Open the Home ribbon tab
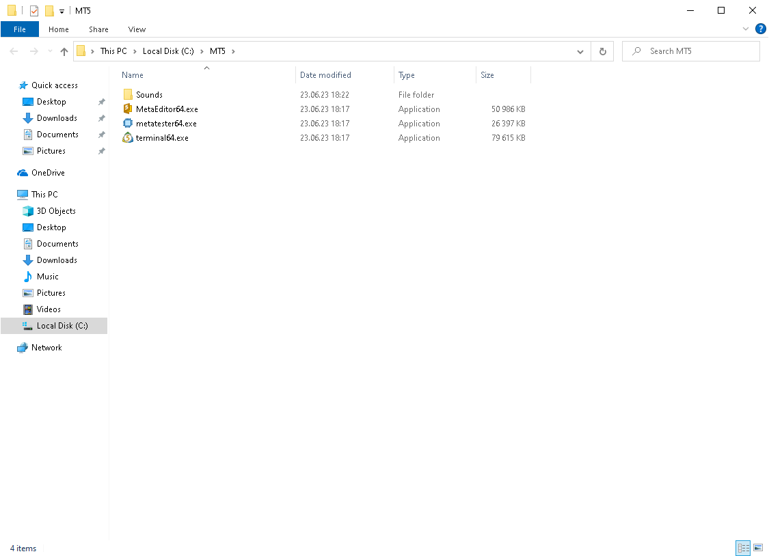769x556 pixels. 58,29
